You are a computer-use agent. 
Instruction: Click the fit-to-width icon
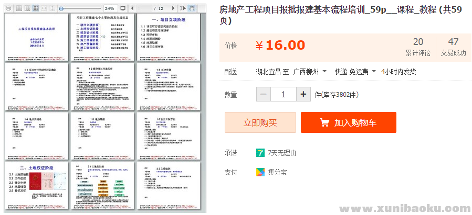(44, 9)
